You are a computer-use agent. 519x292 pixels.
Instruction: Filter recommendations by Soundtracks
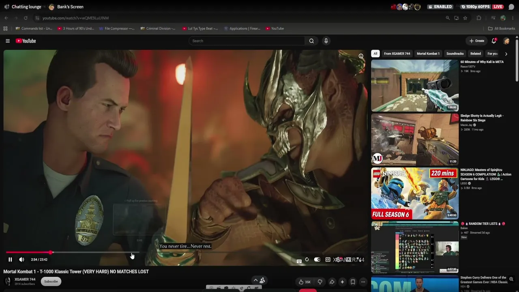click(455, 54)
